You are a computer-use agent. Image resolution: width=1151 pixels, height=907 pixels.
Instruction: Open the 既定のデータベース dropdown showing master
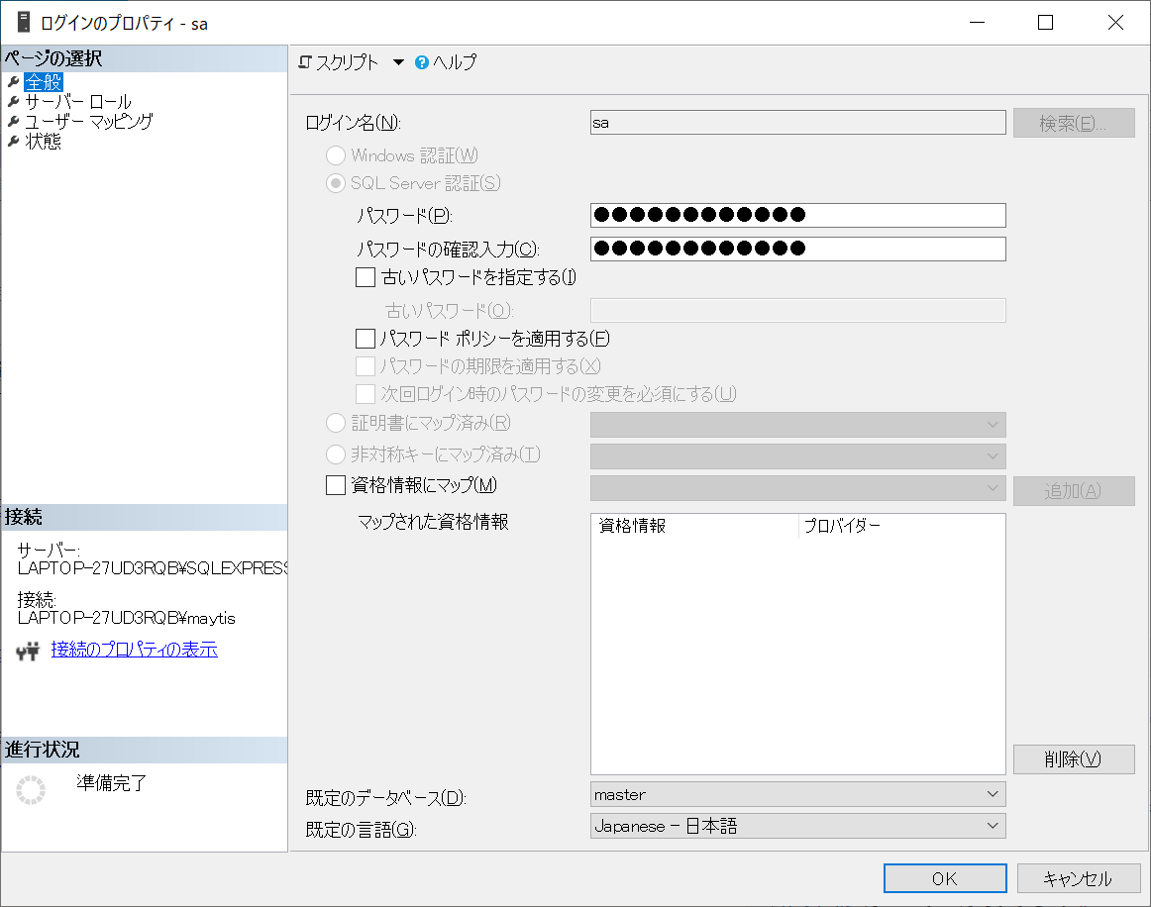pos(992,793)
